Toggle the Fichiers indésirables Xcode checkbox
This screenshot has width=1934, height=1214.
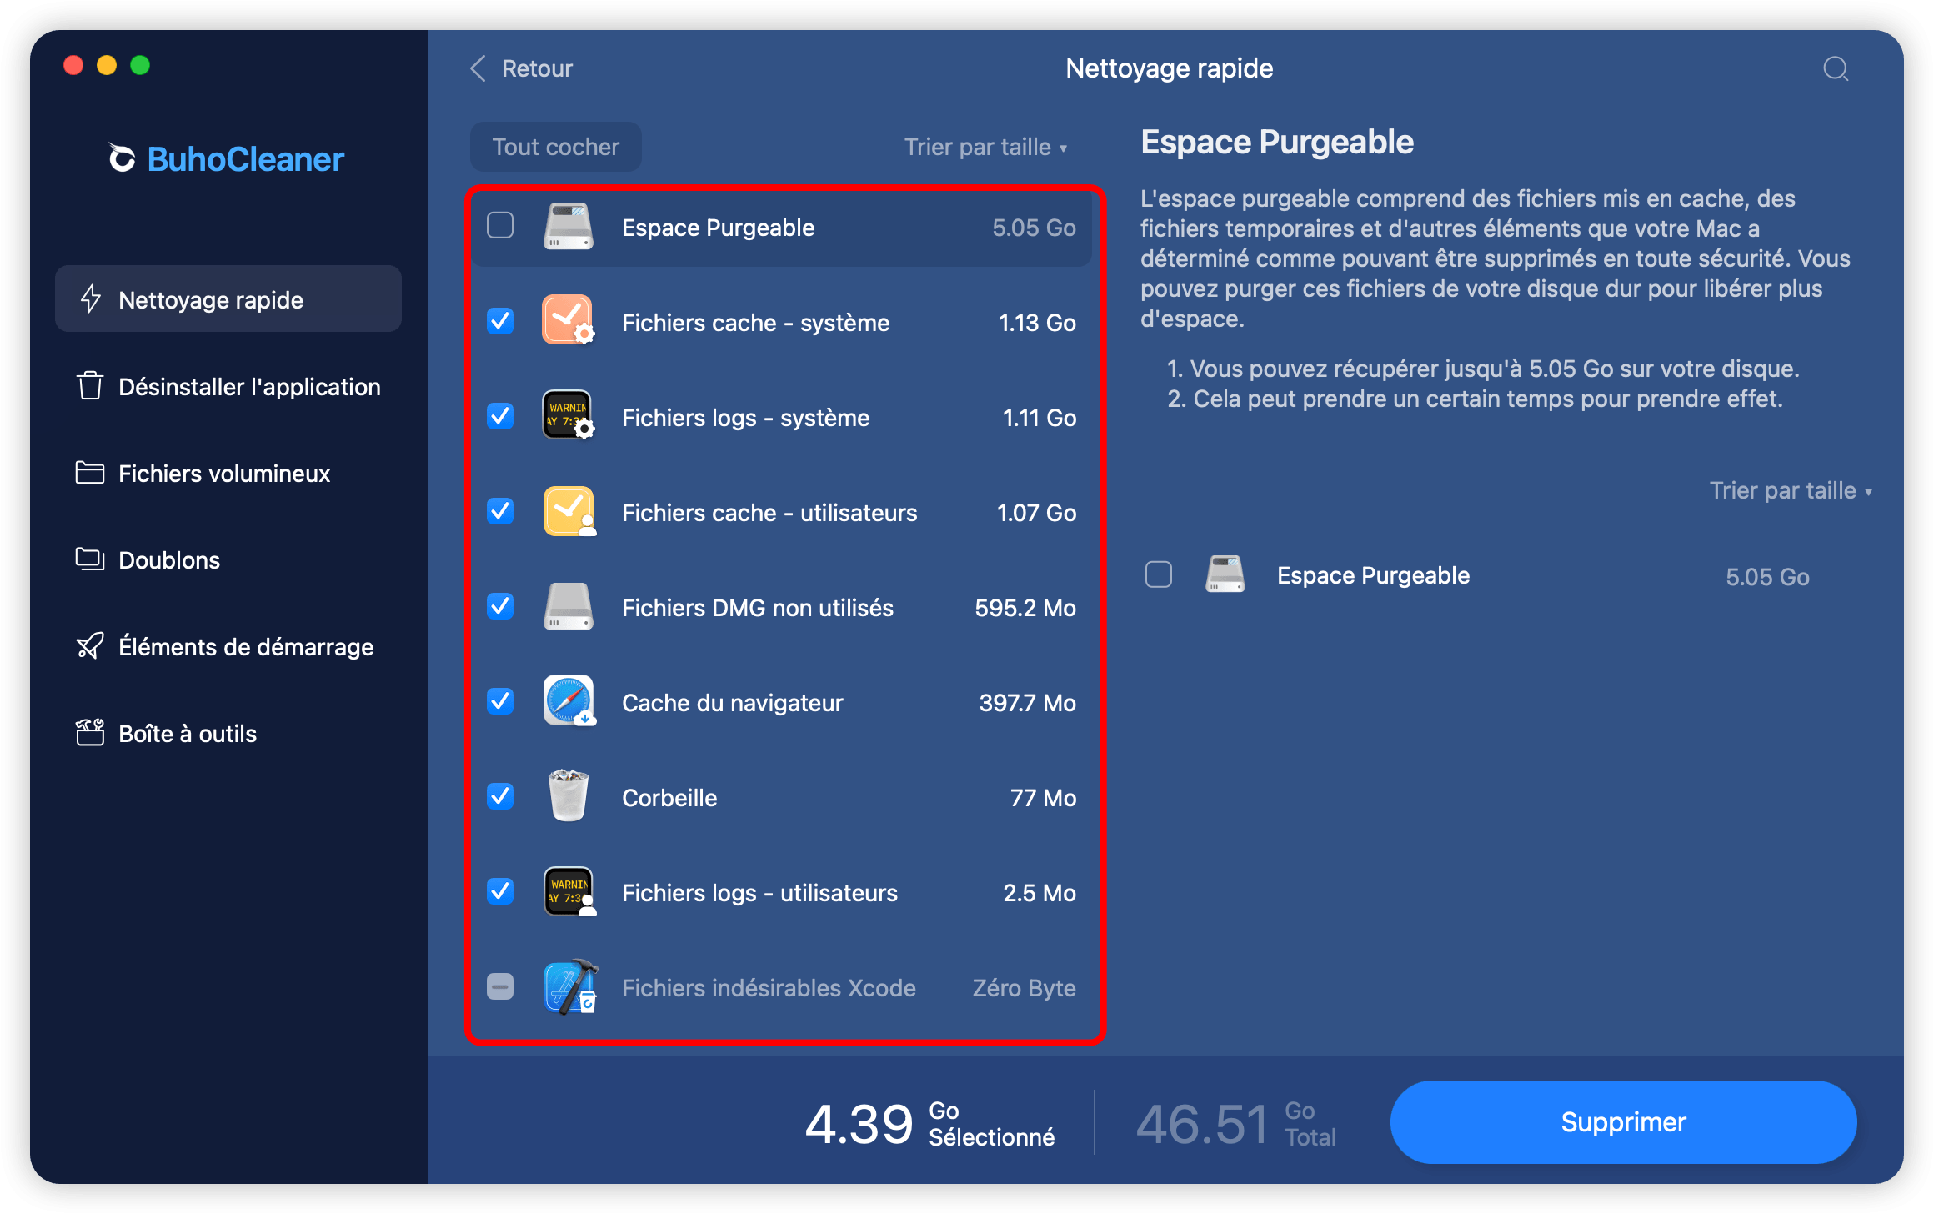tap(500, 986)
